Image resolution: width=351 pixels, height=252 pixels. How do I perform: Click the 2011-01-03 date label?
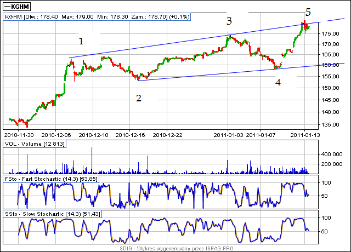[228, 133]
